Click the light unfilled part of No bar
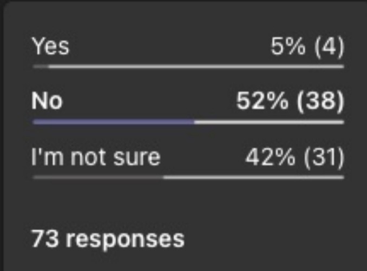Image resolution: width=367 pixels, height=271 pixels. click(x=268, y=122)
